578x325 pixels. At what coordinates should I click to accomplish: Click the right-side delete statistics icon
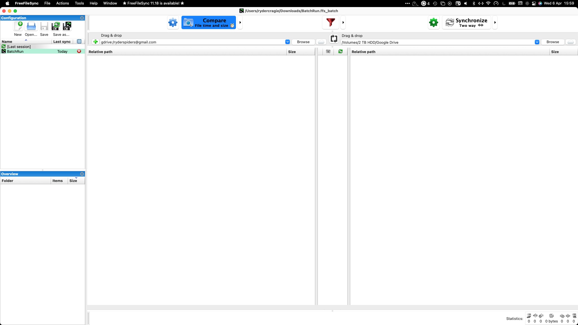pos(574,316)
